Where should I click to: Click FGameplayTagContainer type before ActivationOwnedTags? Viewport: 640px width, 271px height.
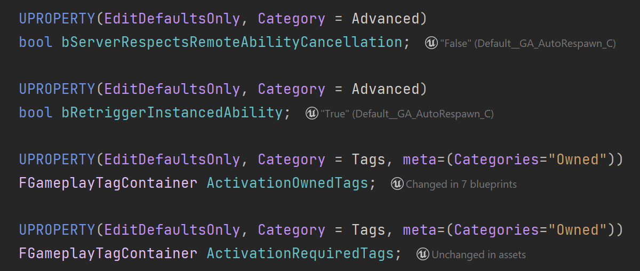pos(108,183)
